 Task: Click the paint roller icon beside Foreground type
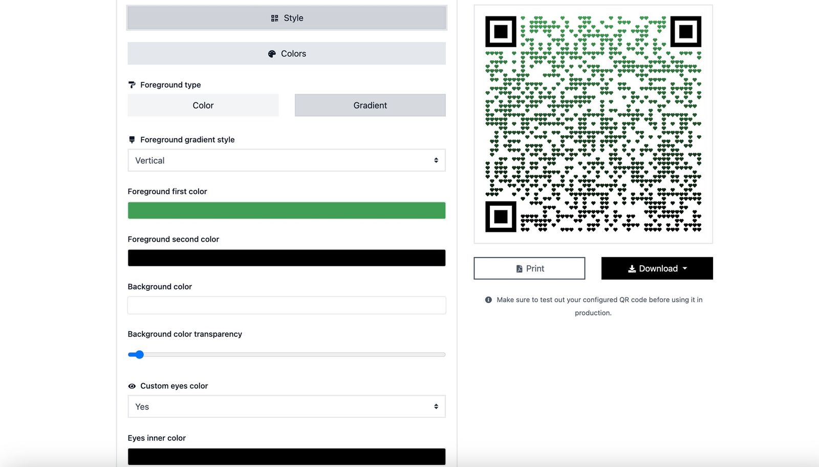(132, 84)
